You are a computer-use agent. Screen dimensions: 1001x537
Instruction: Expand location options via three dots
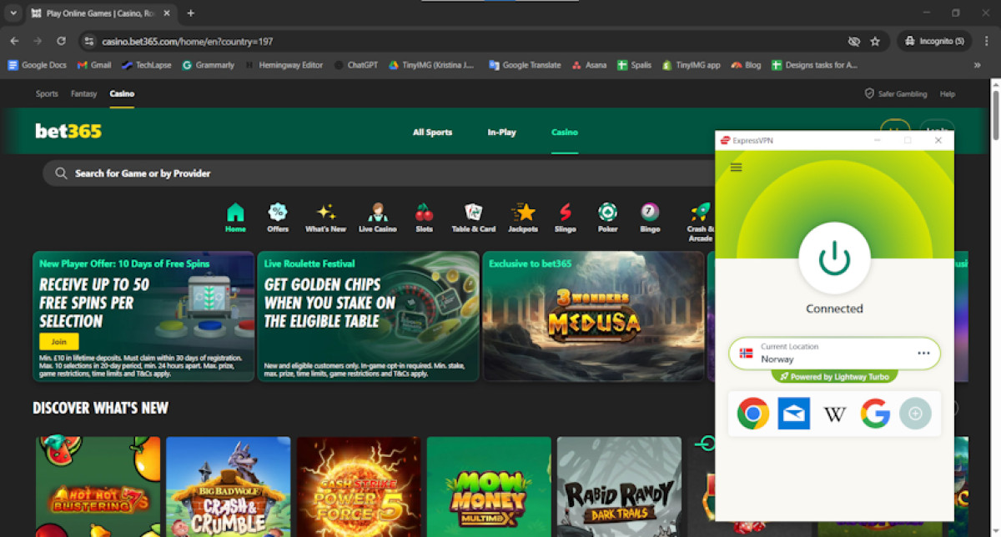(923, 354)
